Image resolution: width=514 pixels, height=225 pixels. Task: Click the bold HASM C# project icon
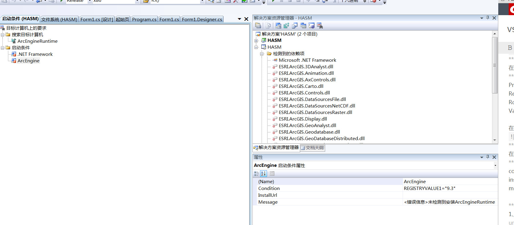click(x=264, y=40)
